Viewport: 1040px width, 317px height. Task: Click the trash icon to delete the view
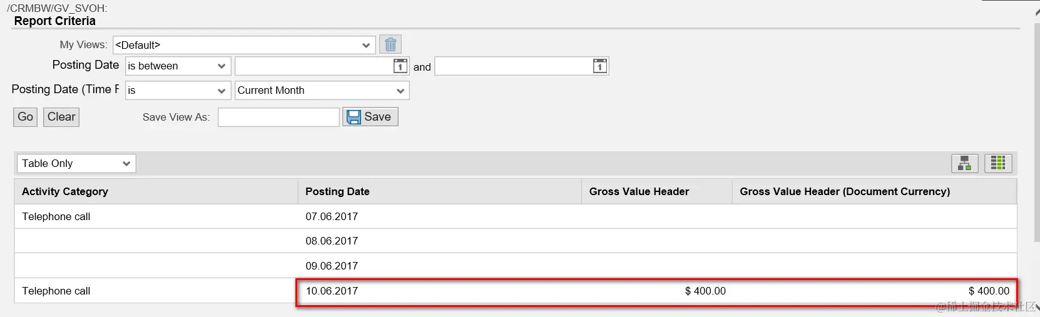390,44
